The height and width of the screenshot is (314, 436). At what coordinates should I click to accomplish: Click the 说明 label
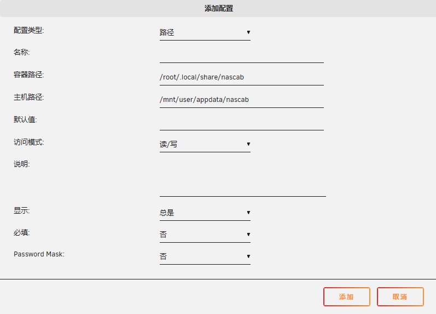click(22, 164)
